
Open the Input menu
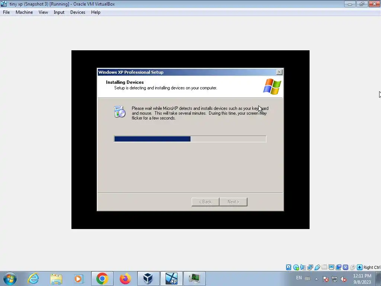[59, 12]
